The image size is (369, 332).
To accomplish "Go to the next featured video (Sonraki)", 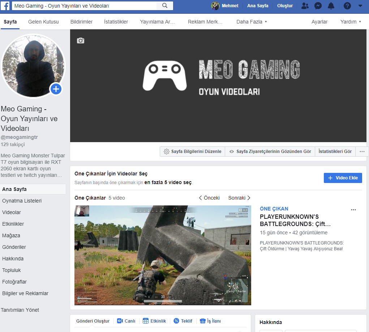I will 239,198.
